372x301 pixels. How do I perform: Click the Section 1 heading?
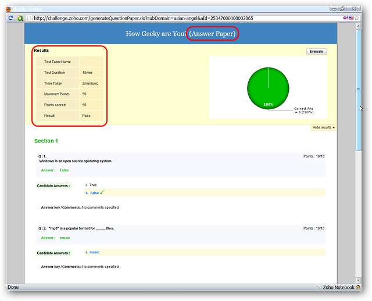click(46, 141)
